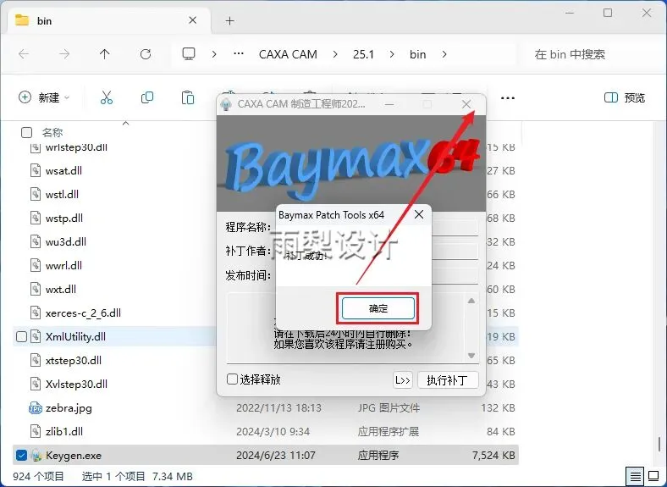The width and height of the screenshot is (667, 487).
Task: Click the wsat.dll file icon
Action: 36,171
